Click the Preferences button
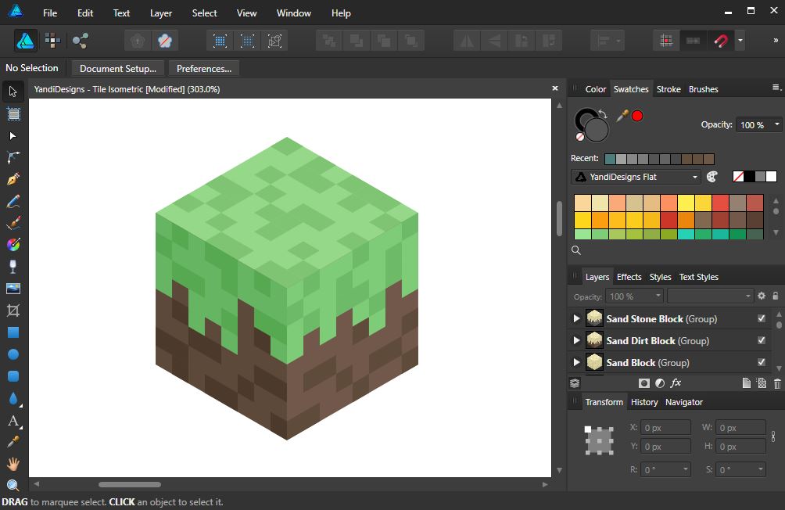The image size is (785, 510). [x=204, y=69]
